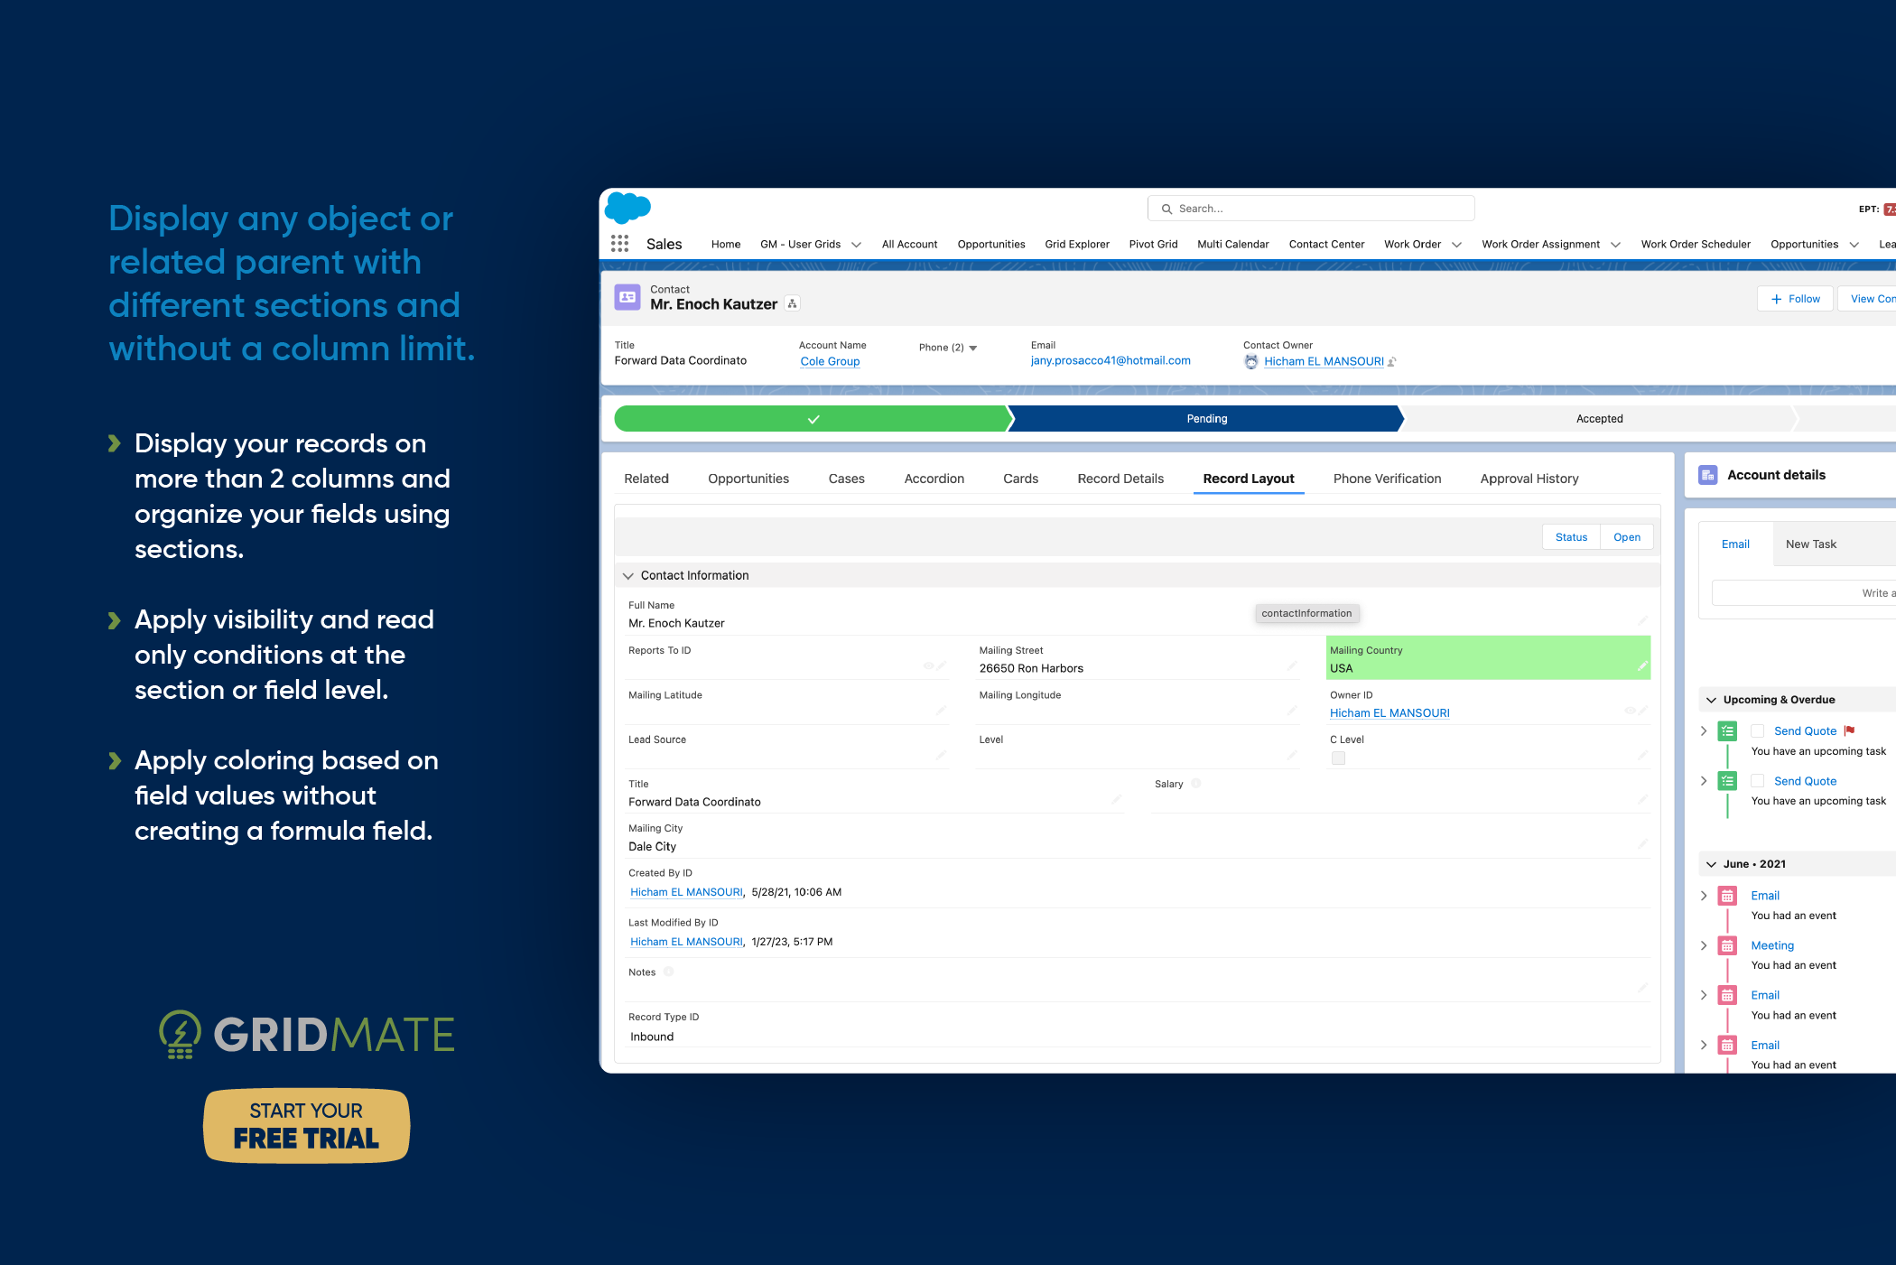Select the Pending path stage

coord(1206,419)
